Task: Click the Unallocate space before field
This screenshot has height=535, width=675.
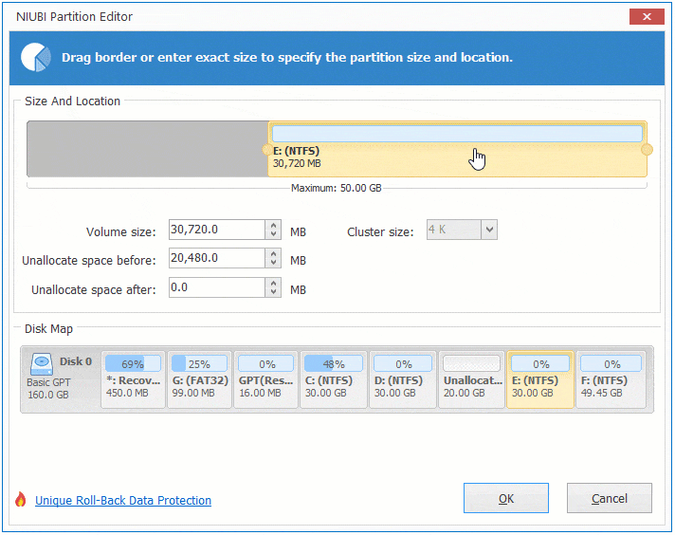Action: click(216, 259)
